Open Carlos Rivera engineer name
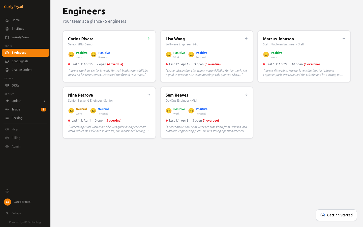This screenshot has width=363, height=227. [x=81, y=39]
